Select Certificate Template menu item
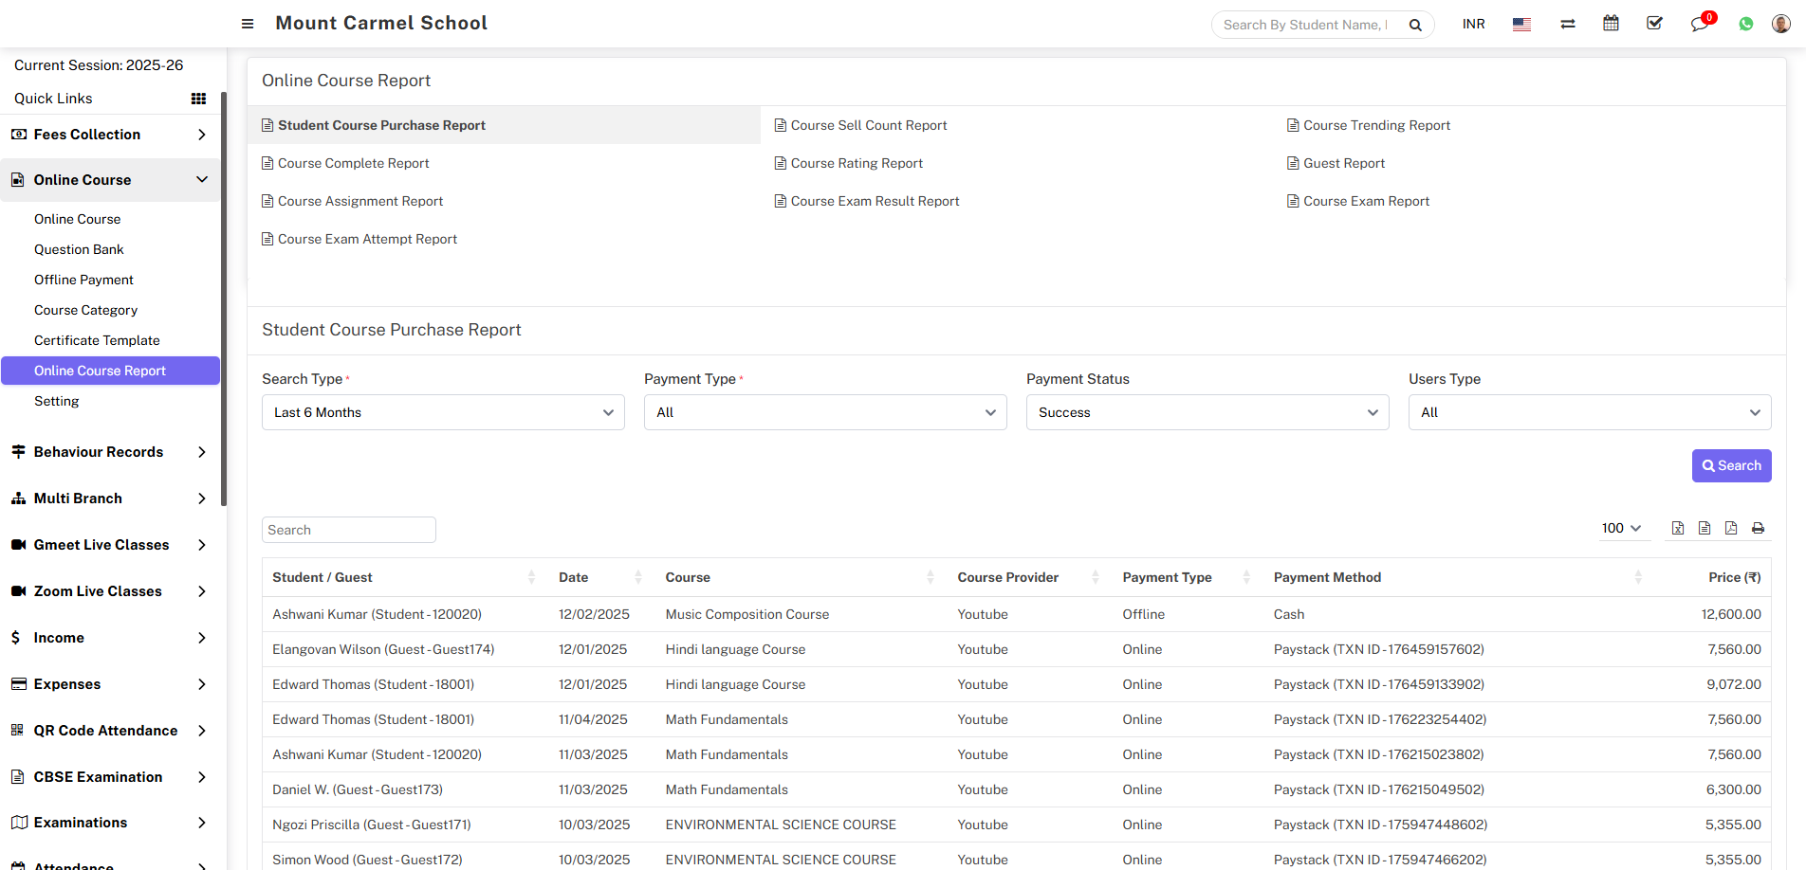Image resolution: width=1806 pixels, height=870 pixels. click(97, 340)
